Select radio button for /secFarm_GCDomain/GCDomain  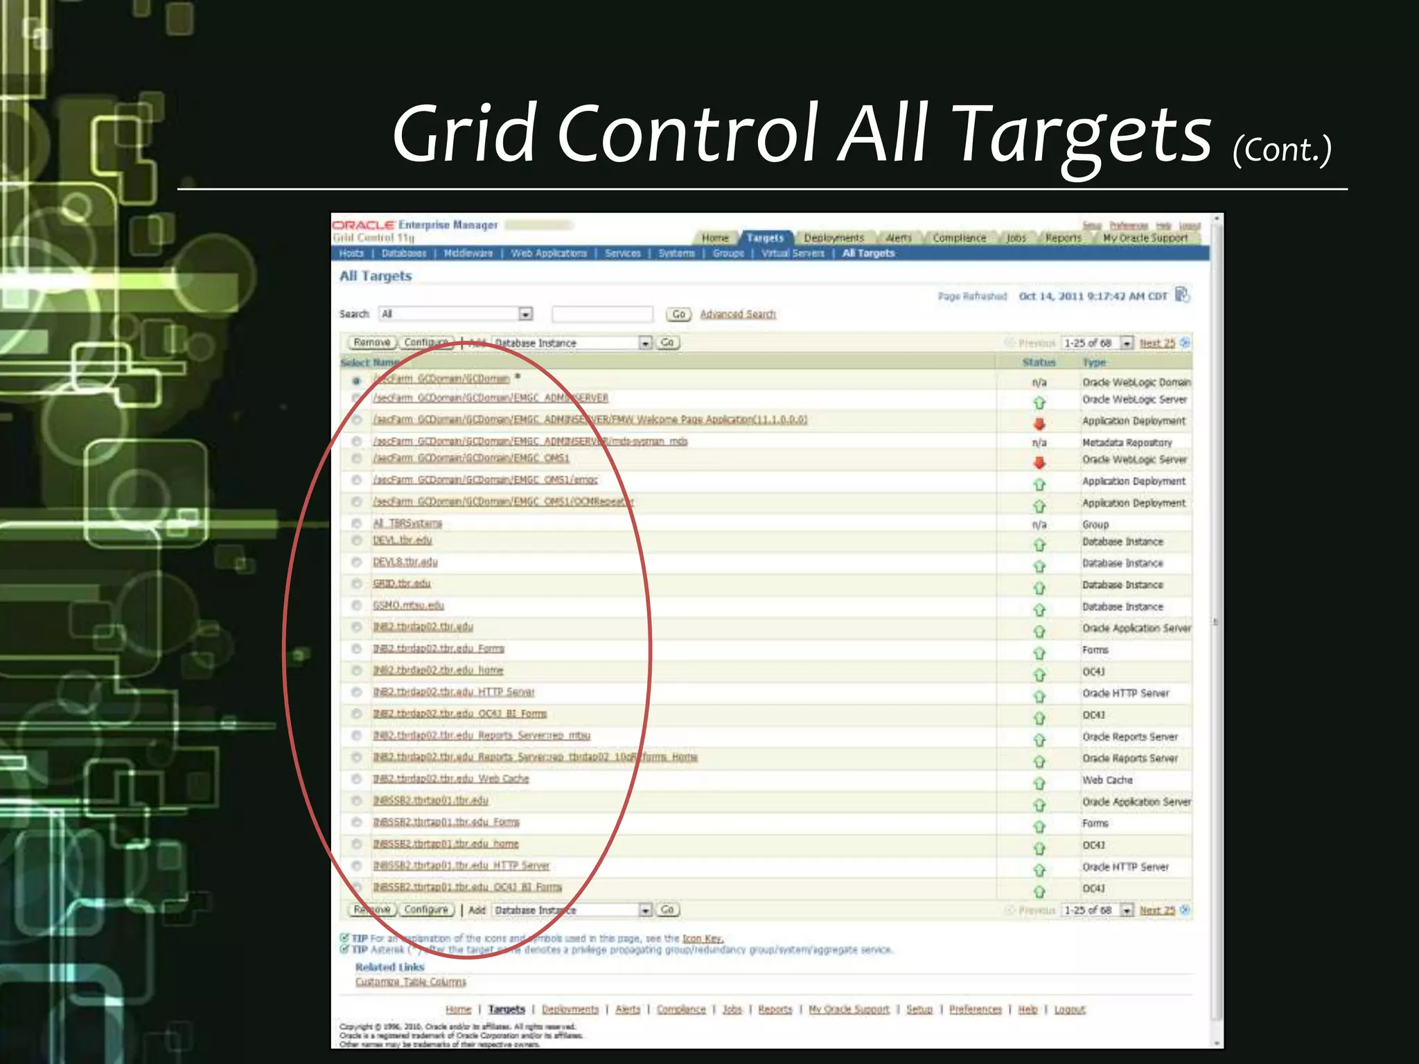click(356, 381)
